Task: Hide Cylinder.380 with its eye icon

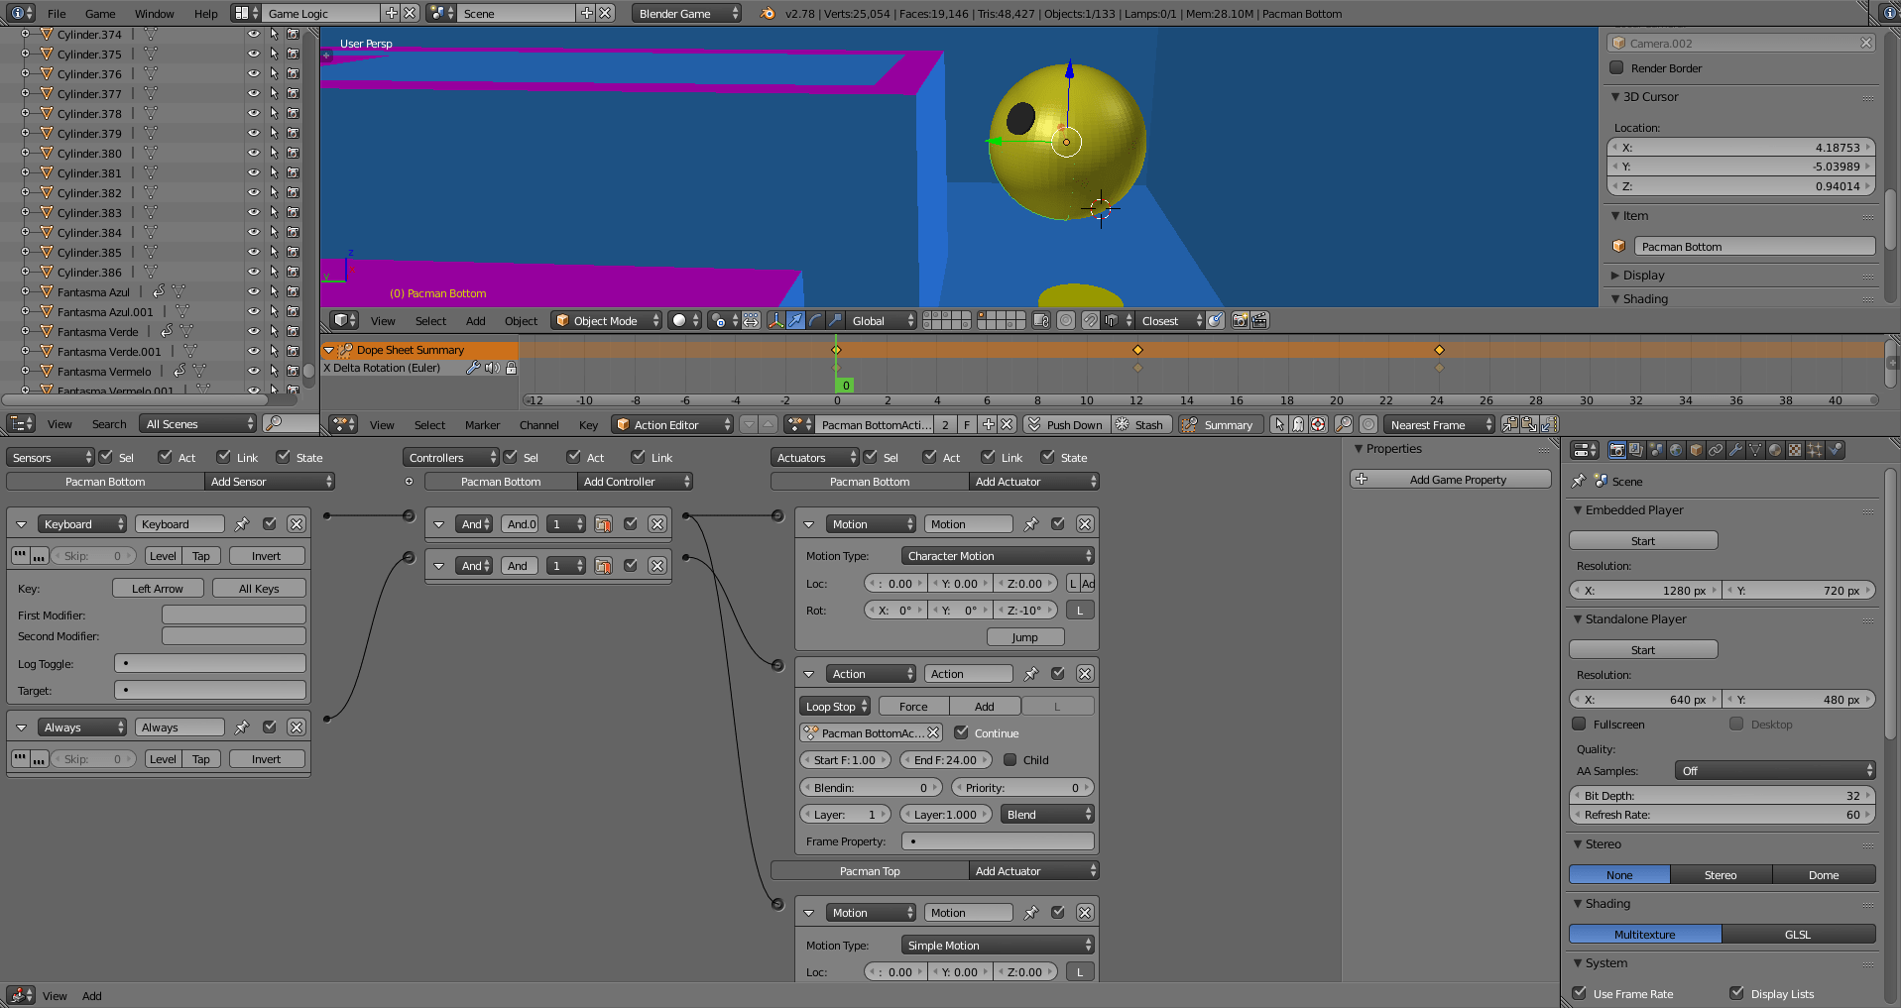Action: pyautogui.click(x=254, y=153)
